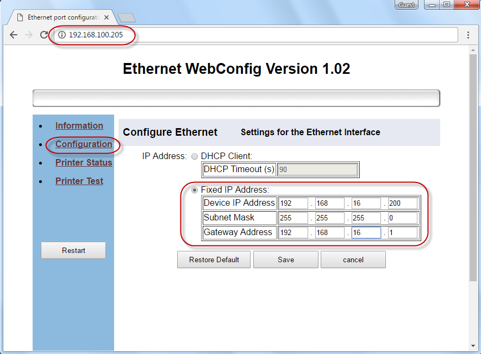The image size is (481, 354).
Task: Click the cancel button
Action: point(353,260)
